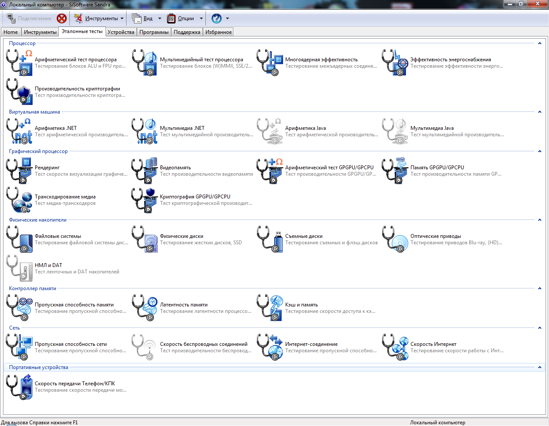549x426 pixels.
Task: Open the Файловые системы icon
Action: [19, 239]
